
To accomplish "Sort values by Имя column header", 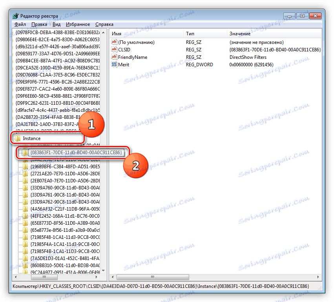I will point(146,34).
